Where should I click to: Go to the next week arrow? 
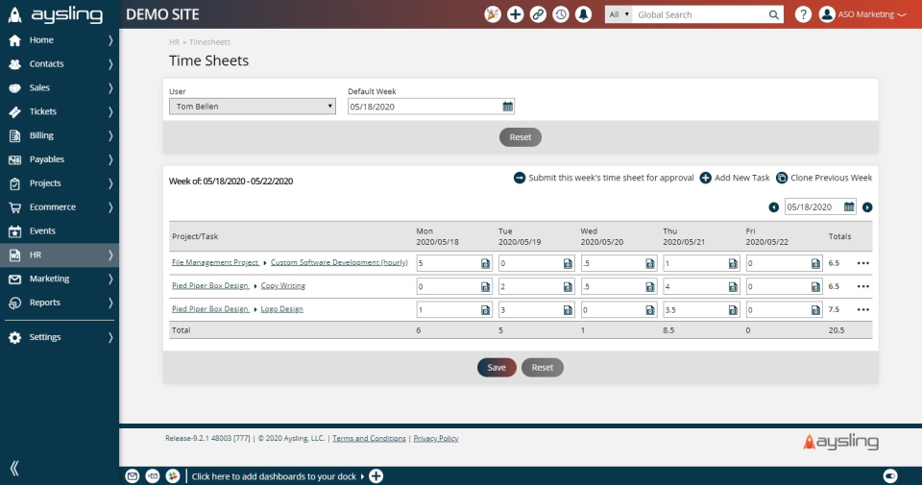click(x=867, y=206)
